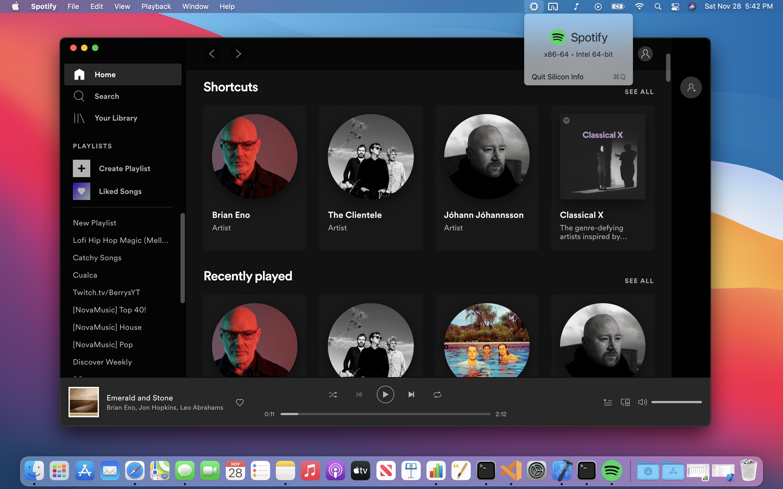Skip to the next track
Viewport: 783px width, 489px height.
[411, 394]
